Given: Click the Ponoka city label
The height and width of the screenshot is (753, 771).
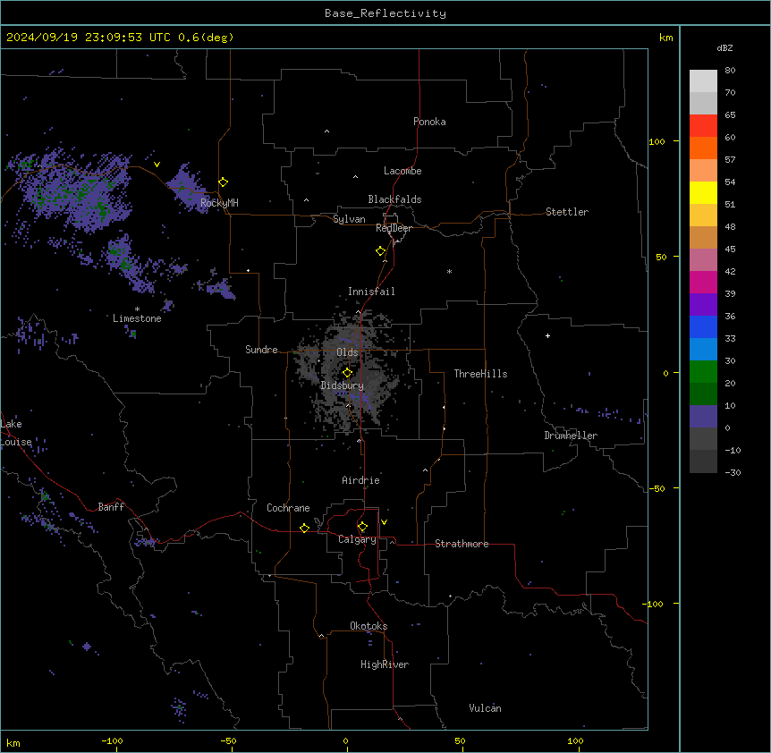Looking at the screenshot, I should tap(429, 122).
